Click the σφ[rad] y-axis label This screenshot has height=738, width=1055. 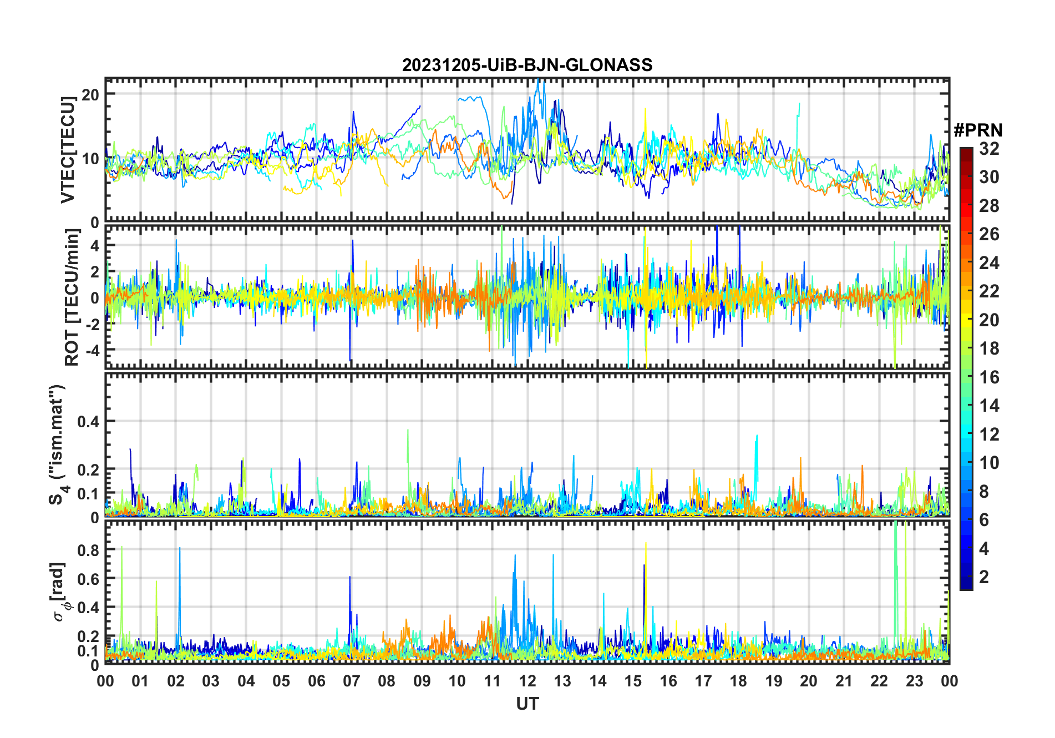point(60,592)
